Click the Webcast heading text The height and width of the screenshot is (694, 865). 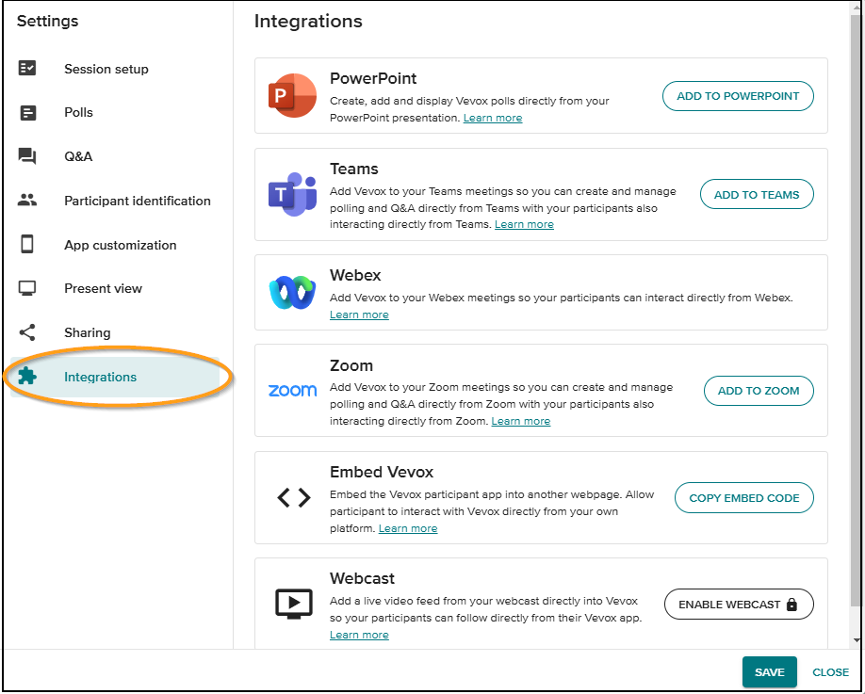362,578
